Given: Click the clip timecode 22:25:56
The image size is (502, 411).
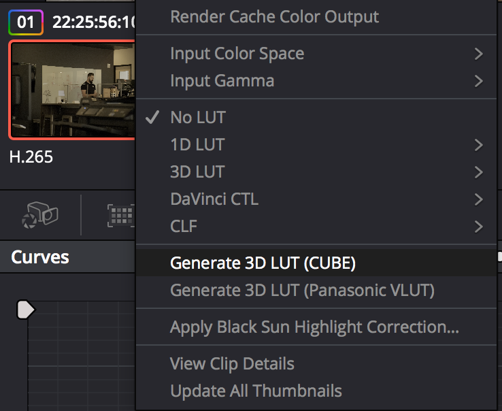Looking at the screenshot, I should (93, 22).
